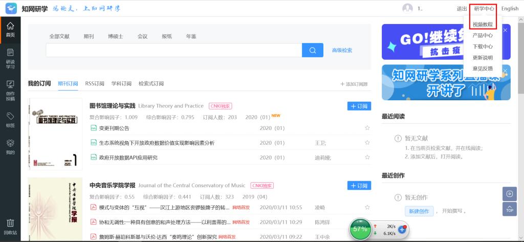The height and width of the screenshot is (242, 524).
Task: Switch to 期刊订阅 tab
Action: (68, 83)
